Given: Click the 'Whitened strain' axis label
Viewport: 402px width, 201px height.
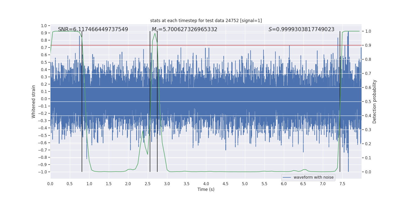Looking at the screenshot, I should pos(34,102).
